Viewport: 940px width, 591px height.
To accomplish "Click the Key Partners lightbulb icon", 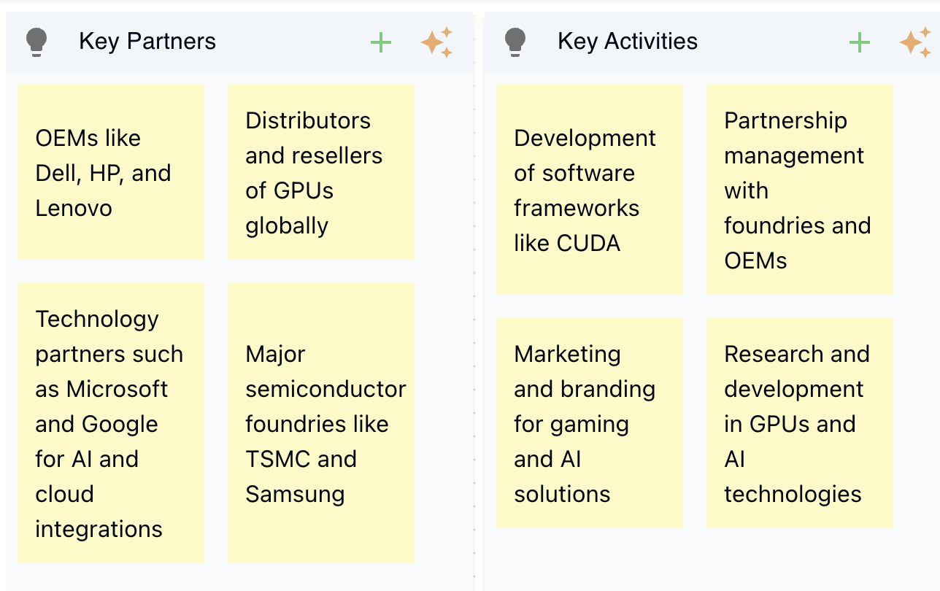I will coord(36,42).
